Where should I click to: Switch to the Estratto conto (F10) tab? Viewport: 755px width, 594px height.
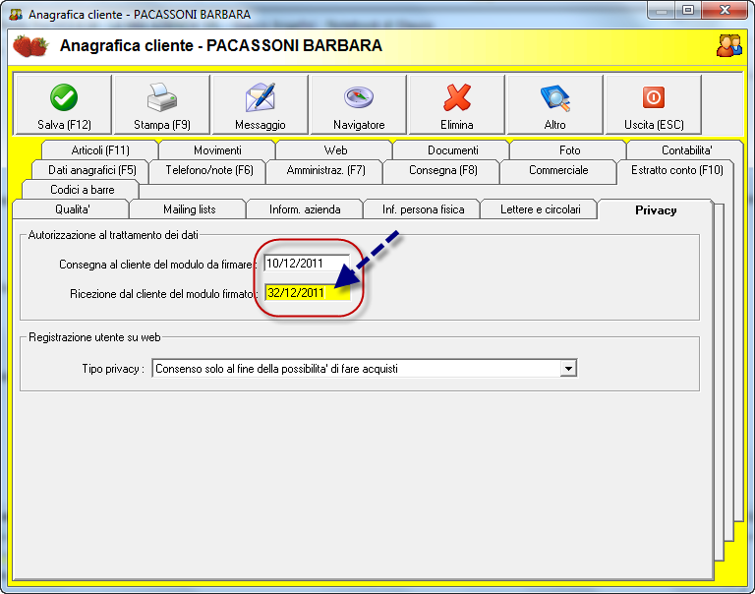point(677,170)
